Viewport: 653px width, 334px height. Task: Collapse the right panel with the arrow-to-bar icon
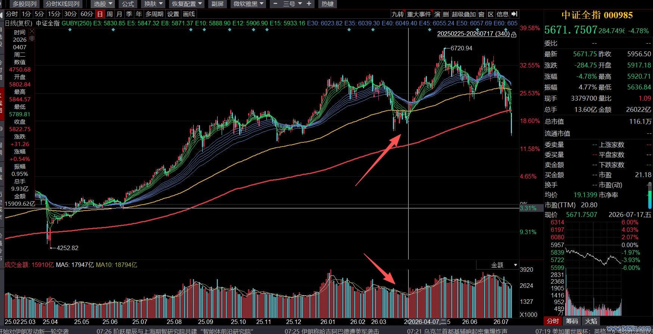(514, 14)
